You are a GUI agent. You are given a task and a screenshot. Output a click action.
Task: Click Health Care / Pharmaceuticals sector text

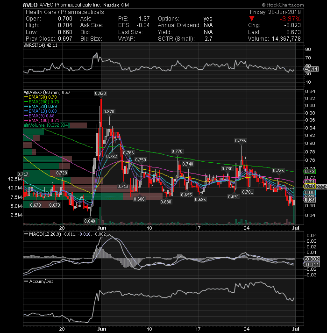point(65,12)
